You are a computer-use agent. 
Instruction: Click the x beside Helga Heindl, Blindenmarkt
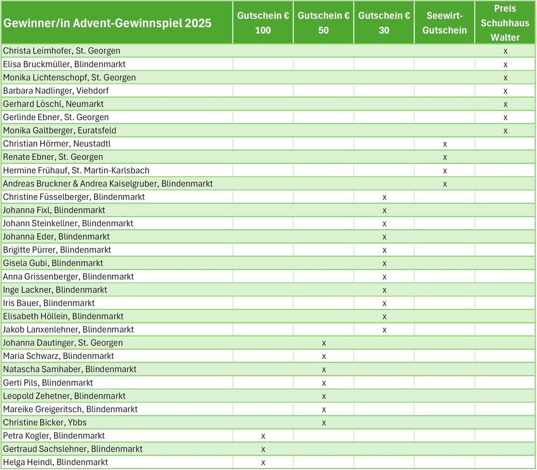pyautogui.click(x=263, y=462)
